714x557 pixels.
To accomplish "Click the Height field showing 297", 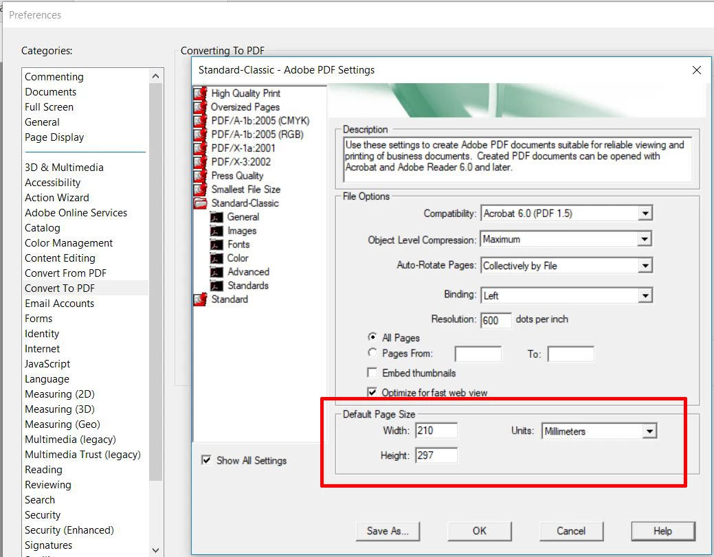I will coord(436,455).
